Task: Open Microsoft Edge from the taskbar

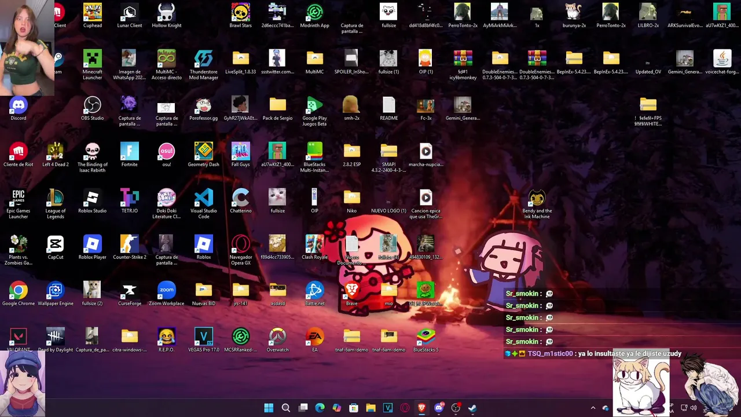Action: point(320,408)
